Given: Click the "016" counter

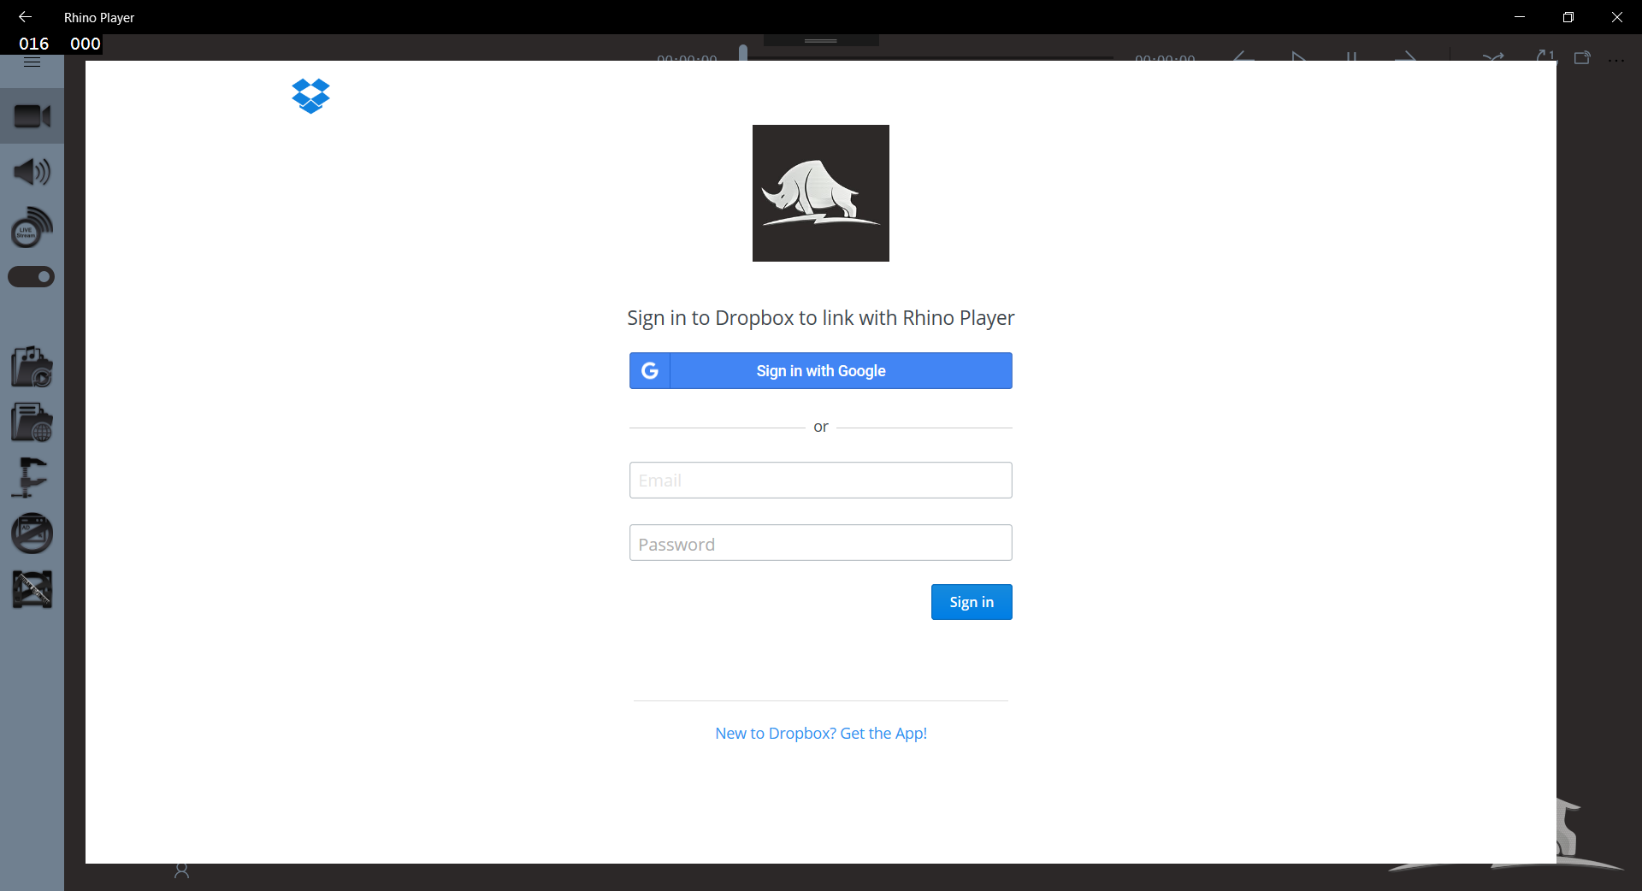Looking at the screenshot, I should [34, 44].
